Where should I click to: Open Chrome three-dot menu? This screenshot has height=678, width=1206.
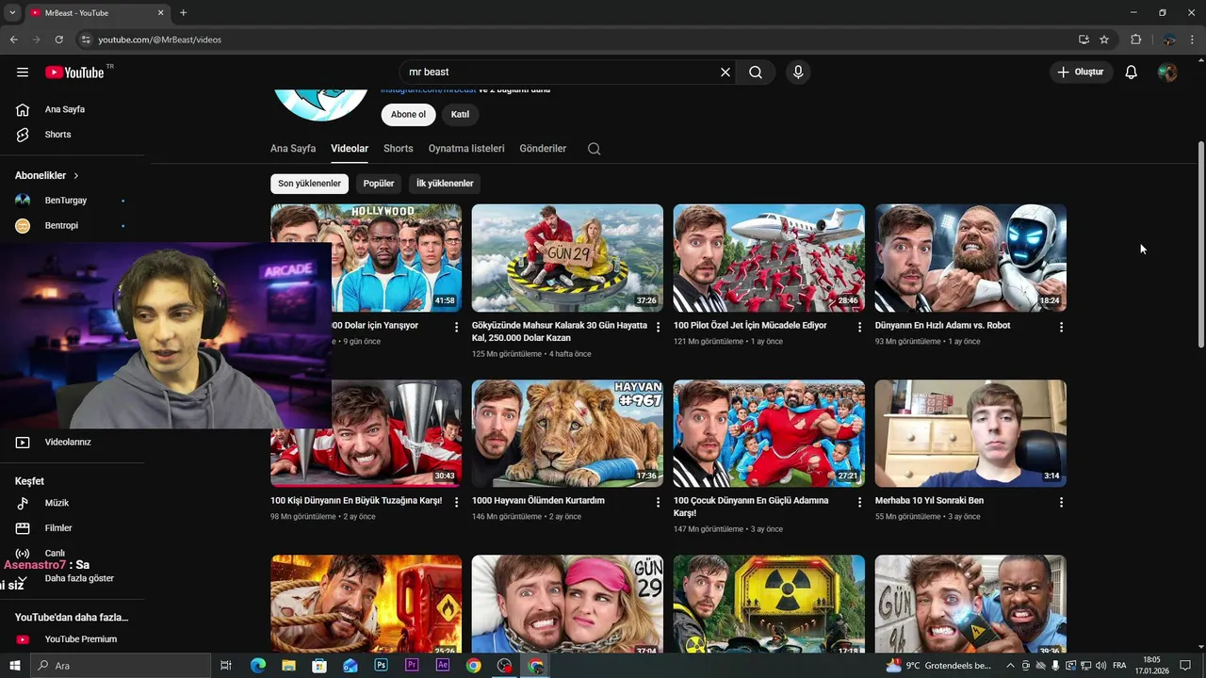point(1193,40)
